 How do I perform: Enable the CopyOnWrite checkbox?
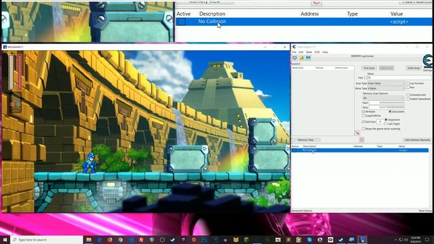[x=363, y=116]
